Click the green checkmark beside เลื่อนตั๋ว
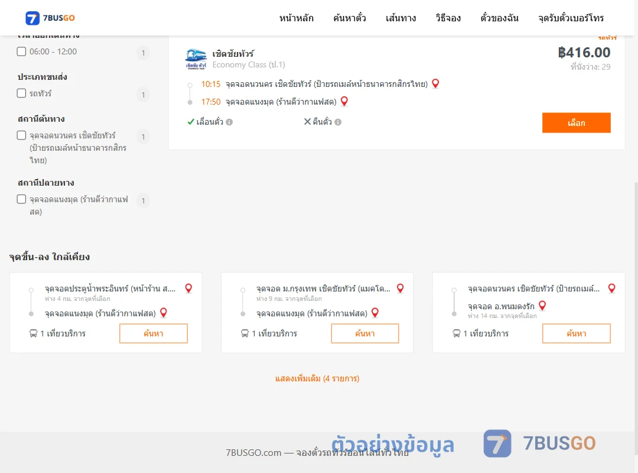 [x=190, y=122]
